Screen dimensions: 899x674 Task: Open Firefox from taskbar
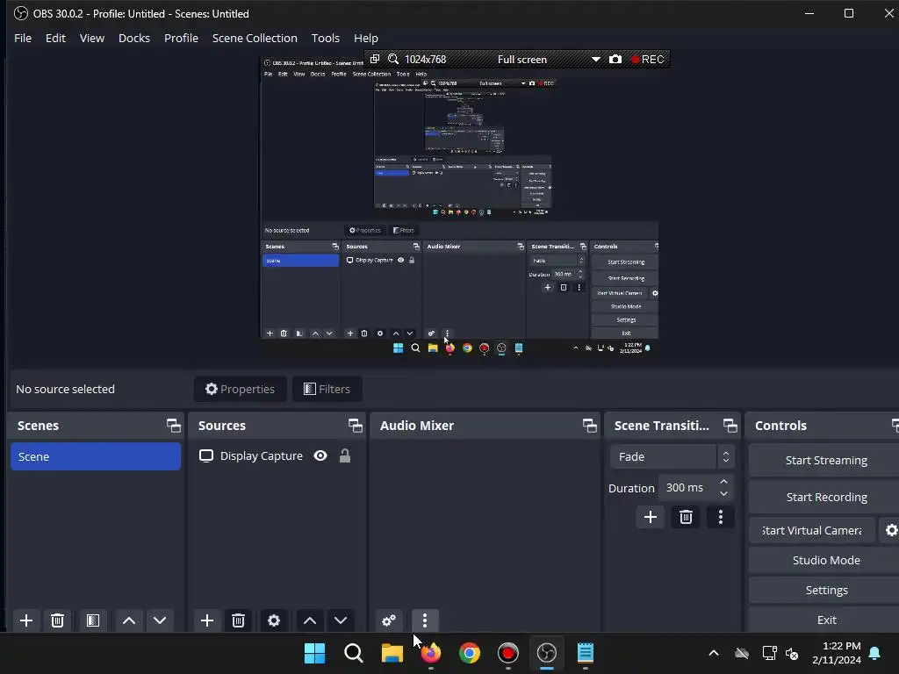pos(430,653)
